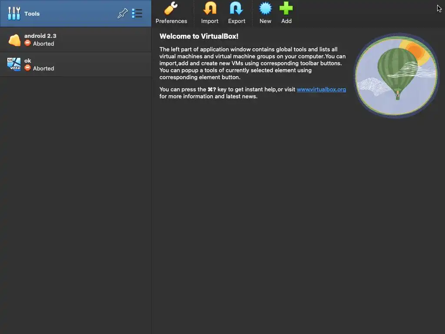Select the Tools entry in the left panel
The image size is (445, 334).
(x=76, y=13)
